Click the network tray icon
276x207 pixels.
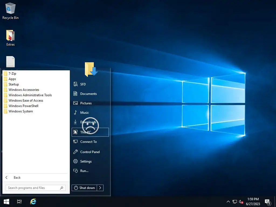pos(235,202)
